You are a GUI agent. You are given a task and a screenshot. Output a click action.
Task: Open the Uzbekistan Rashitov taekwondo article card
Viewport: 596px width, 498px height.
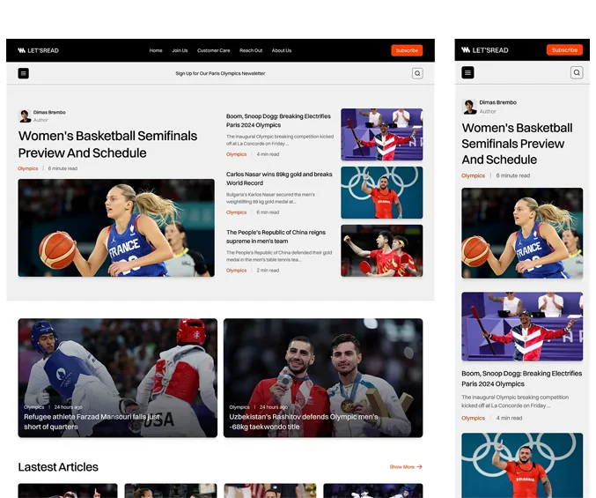click(323, 377)
